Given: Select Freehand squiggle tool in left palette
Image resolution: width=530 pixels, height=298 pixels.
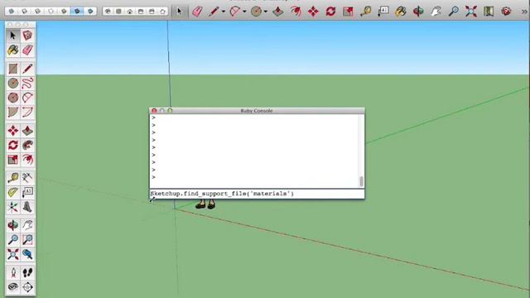Looking at the screenshot, I should pyautogui.click(x=27, y=83).
